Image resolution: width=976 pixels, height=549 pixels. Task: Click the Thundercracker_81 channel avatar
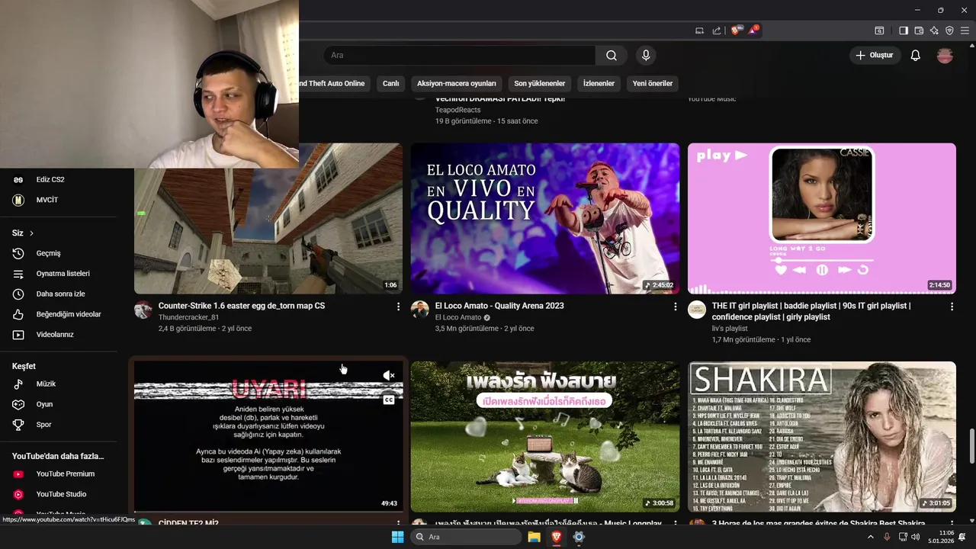click(x=143, y=310)
